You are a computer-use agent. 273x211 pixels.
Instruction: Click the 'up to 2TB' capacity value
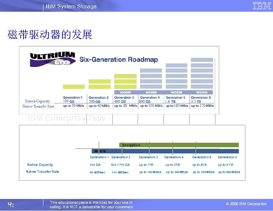coord(173,165)
